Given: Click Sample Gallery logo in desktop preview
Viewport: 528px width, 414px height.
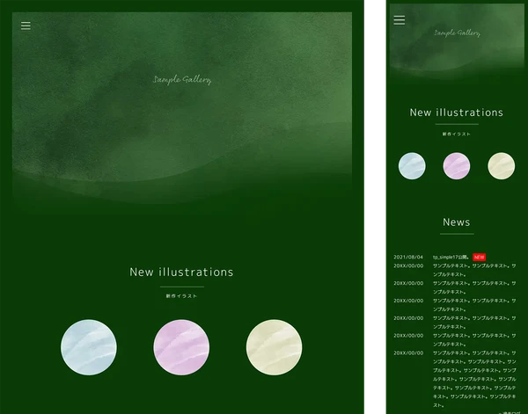Looking at the screenshot, I should tap(182, 80).
